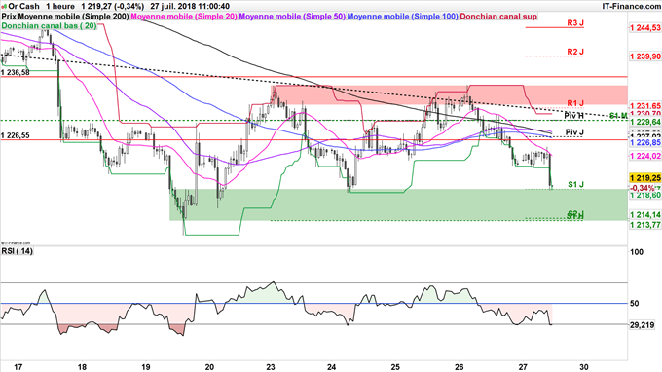Open Moyenne mobile (Simple 20) settings

coord(184,17)
